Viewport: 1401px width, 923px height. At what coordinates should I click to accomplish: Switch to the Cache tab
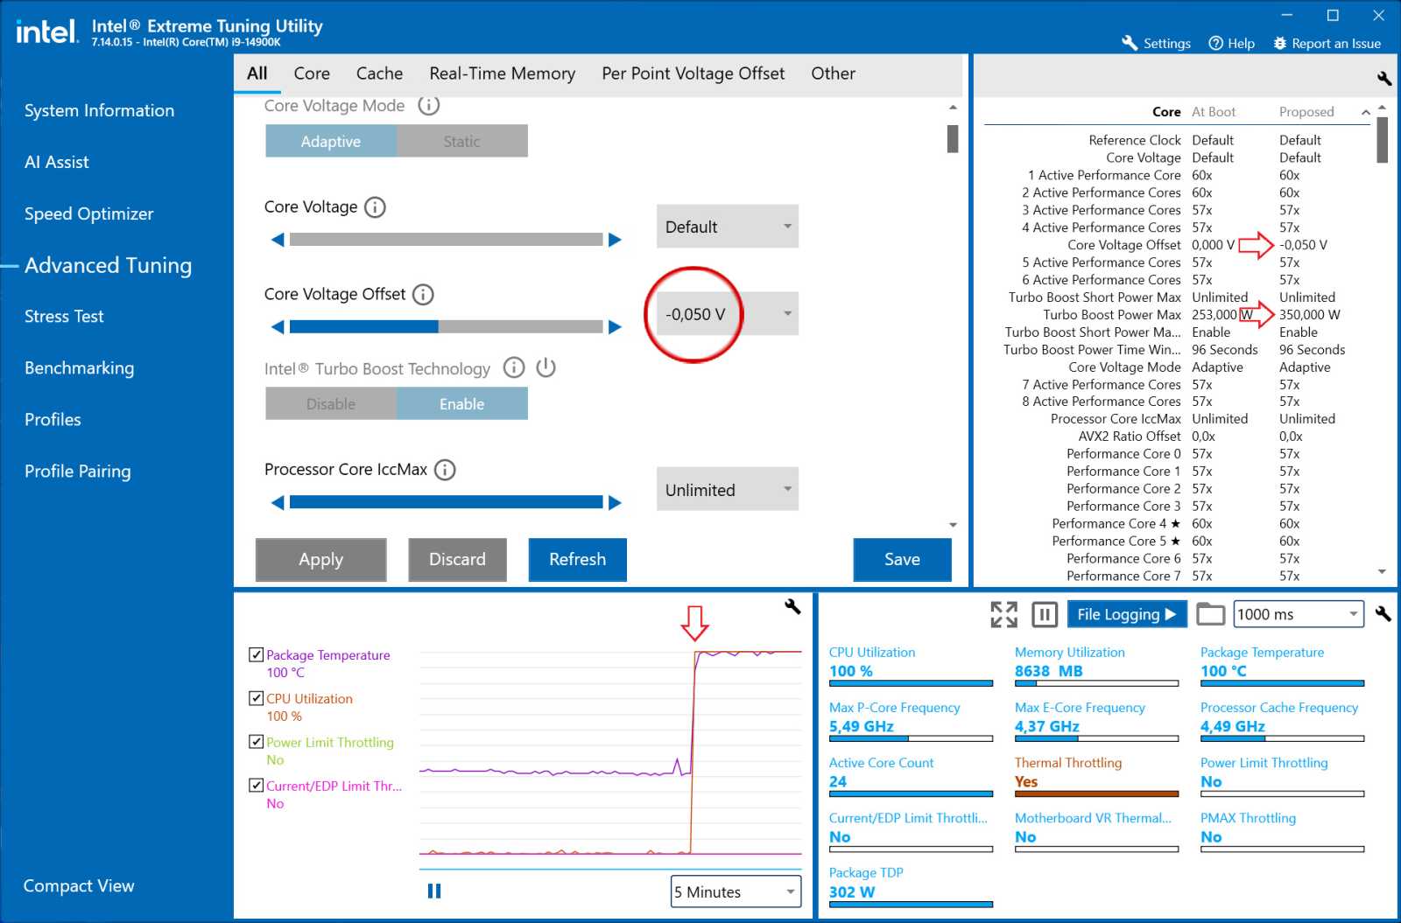[x=379, y=73]
